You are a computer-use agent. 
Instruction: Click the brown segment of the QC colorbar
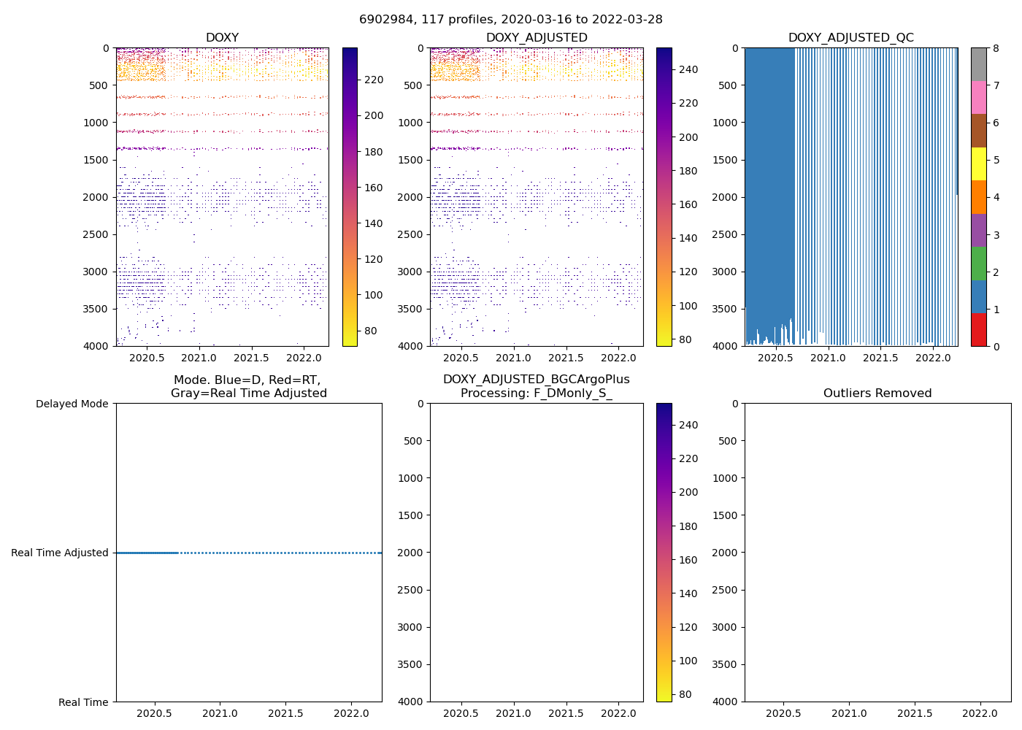[x=978, y=131]
